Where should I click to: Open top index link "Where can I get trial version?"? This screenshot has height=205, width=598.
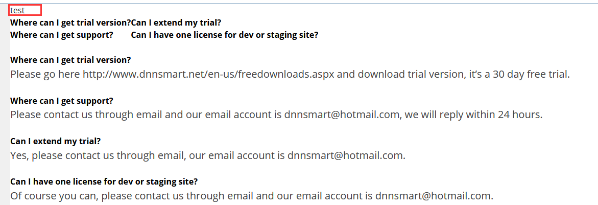point(70,22)
